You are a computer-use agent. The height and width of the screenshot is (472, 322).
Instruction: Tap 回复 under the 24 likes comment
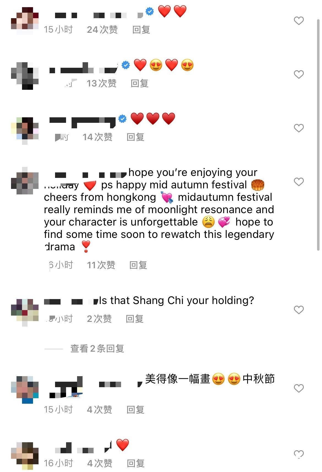point(141,29)
